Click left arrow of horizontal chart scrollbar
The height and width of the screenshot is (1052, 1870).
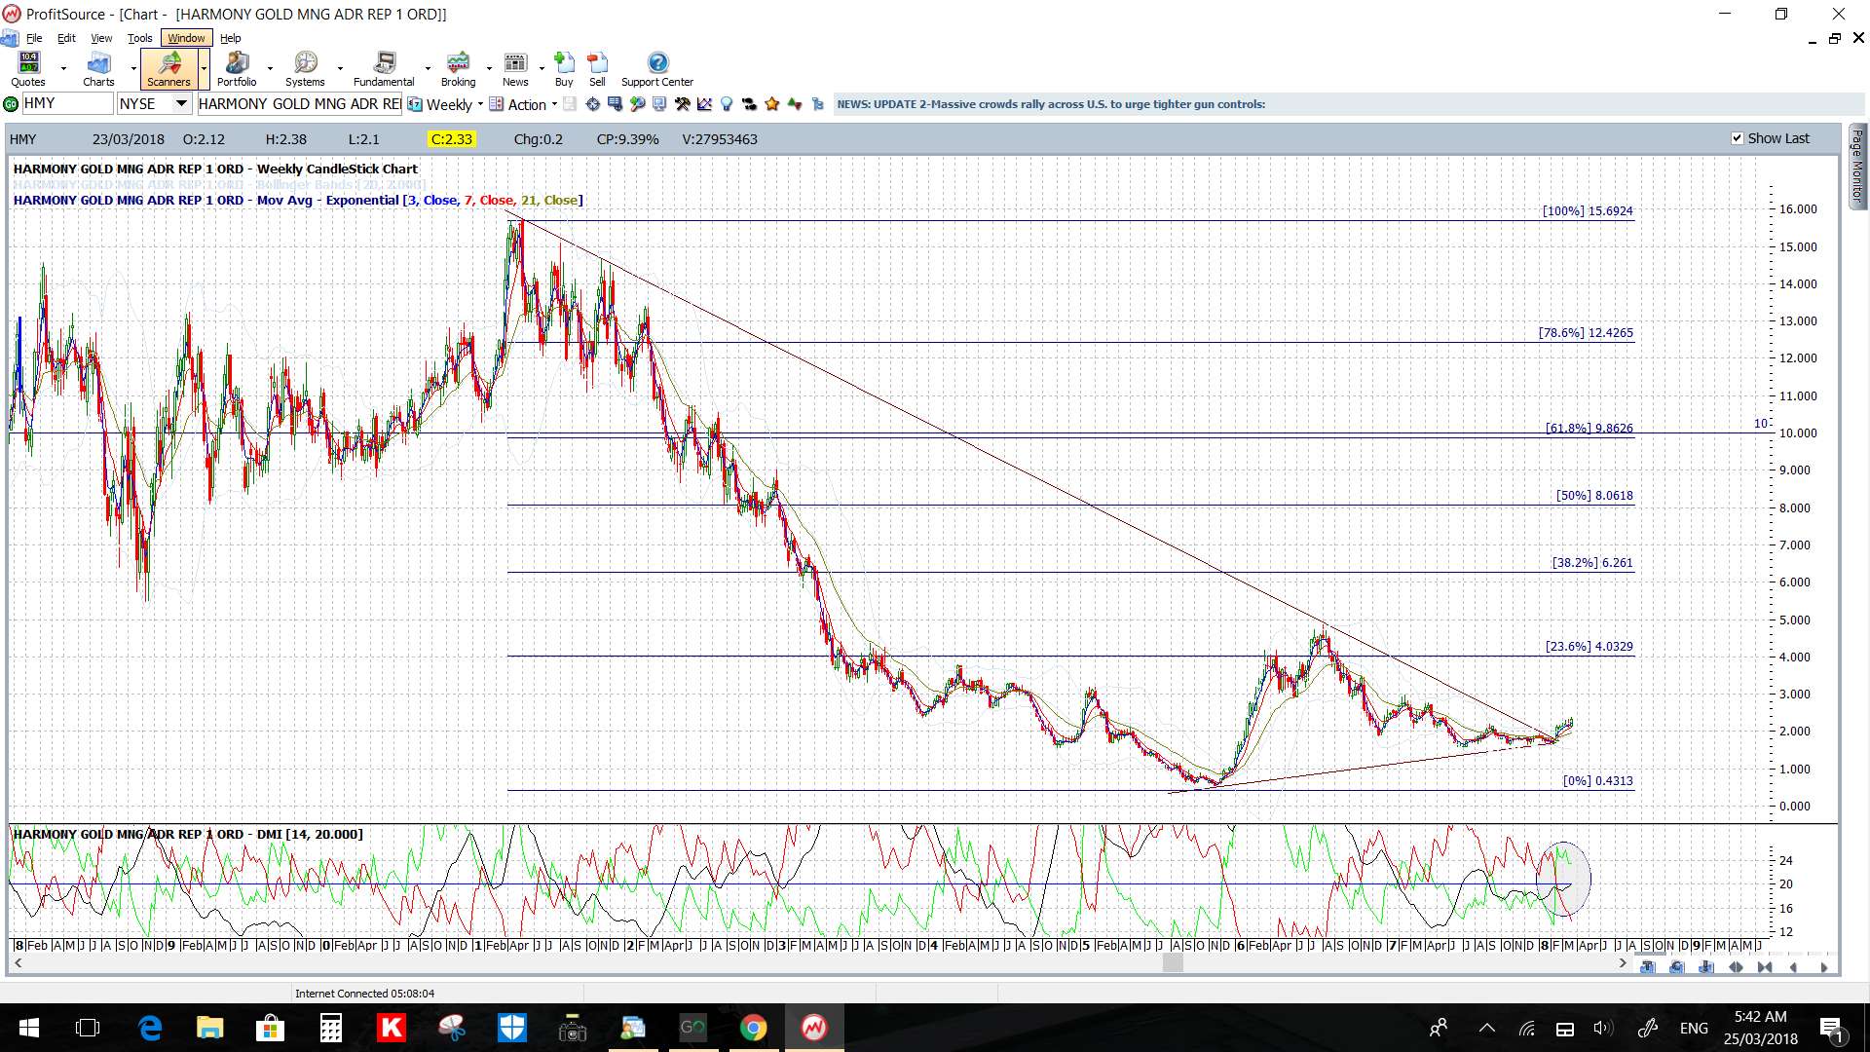18,962
